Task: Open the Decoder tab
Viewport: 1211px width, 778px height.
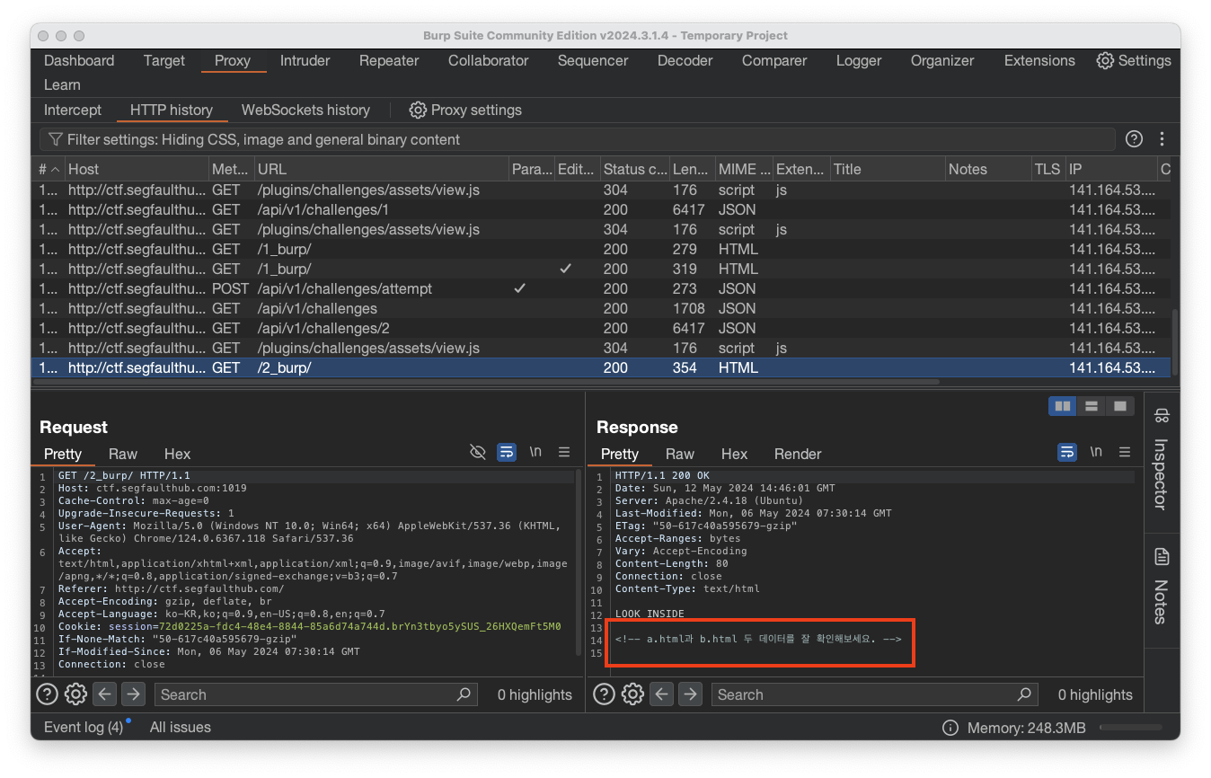Action: 685,61
